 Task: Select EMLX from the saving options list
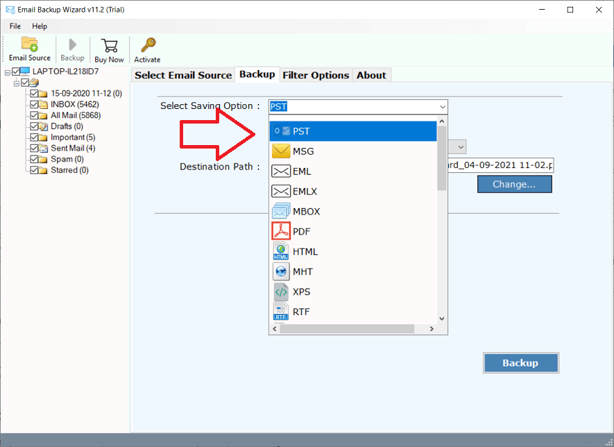click(303, 190)
